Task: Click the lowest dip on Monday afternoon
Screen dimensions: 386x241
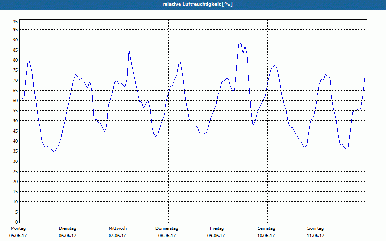Action: [55, 152]
